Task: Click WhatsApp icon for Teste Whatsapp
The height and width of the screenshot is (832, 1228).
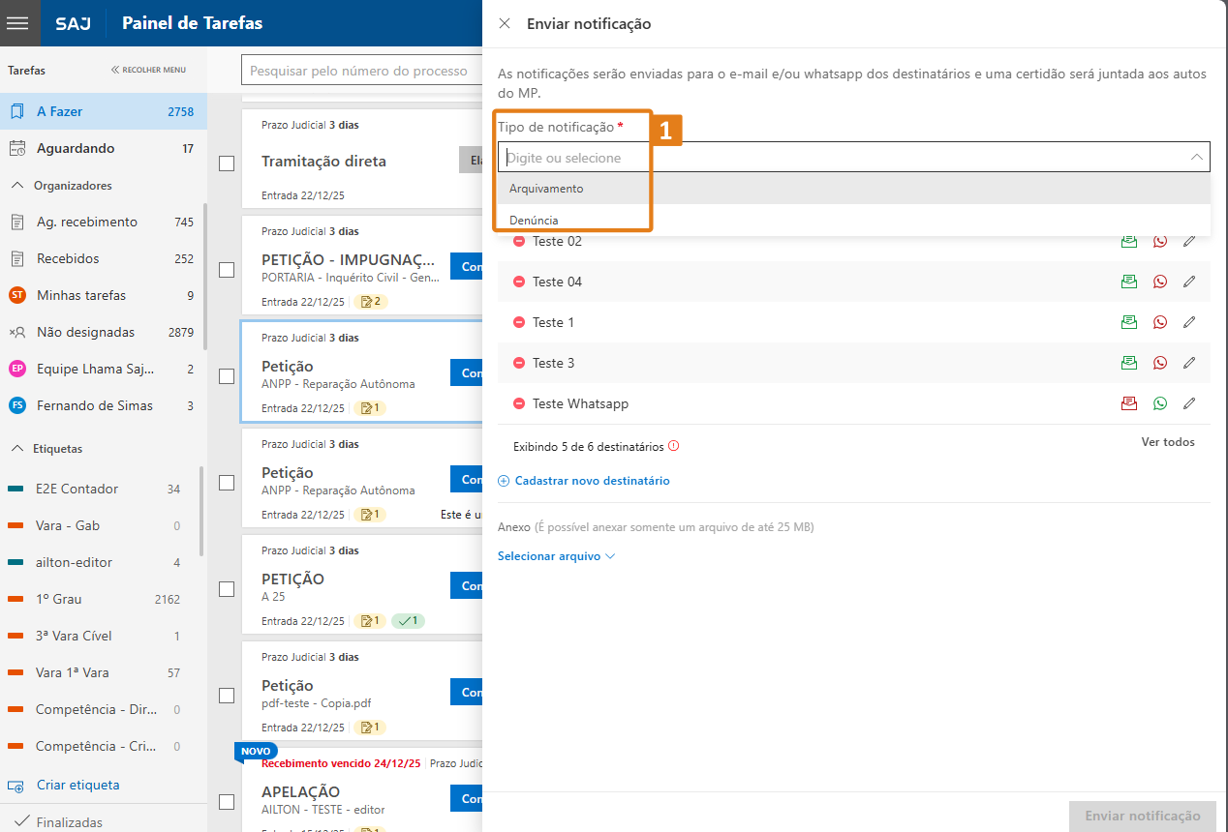Action: click(1160, 403)
